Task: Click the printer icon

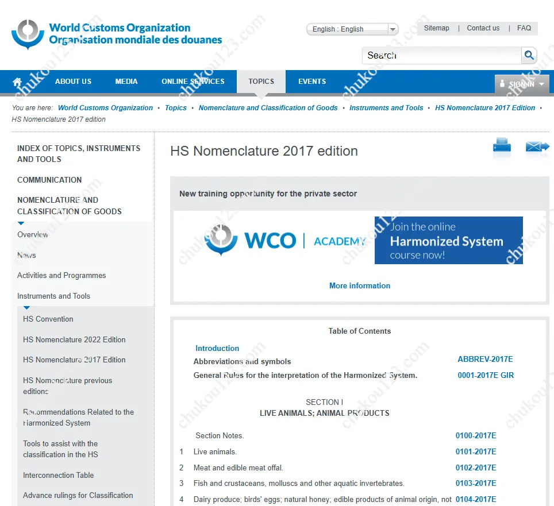Action: (x=502, y=147)
